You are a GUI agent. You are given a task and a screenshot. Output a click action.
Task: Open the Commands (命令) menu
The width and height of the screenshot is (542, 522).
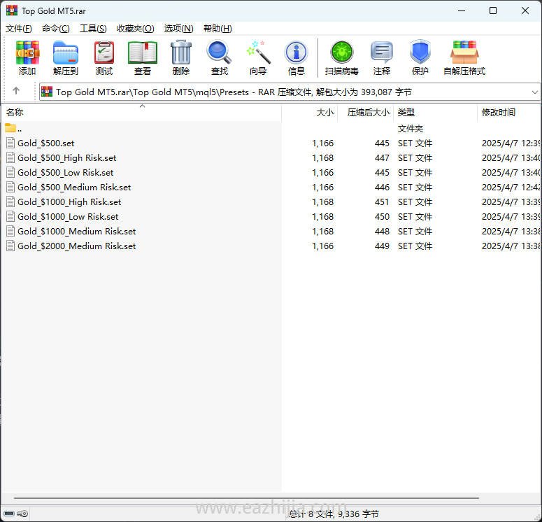(56, 29)
